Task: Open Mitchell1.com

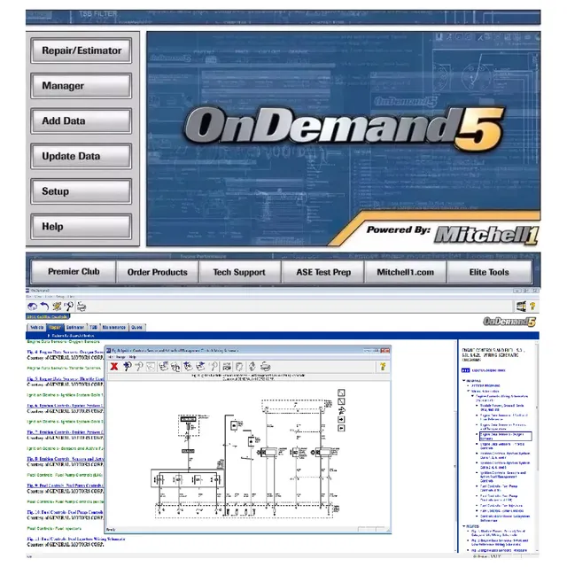Action: (x=406, y=272)
